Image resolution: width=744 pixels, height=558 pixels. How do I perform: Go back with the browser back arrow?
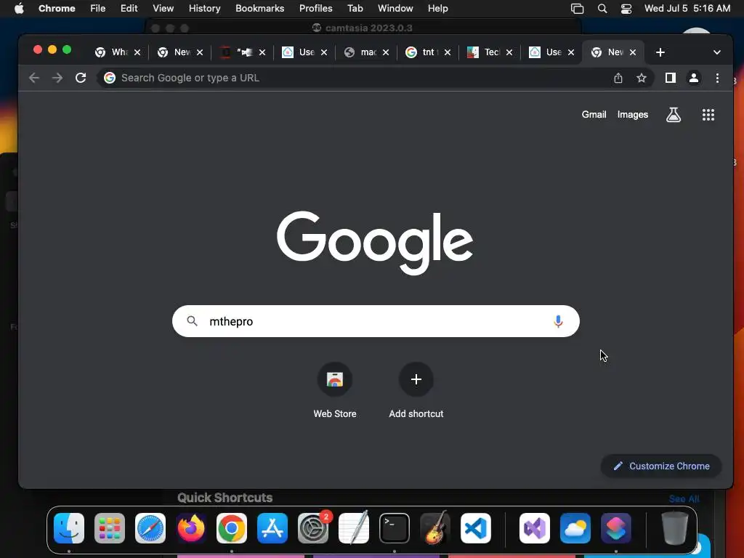point(33,78)
